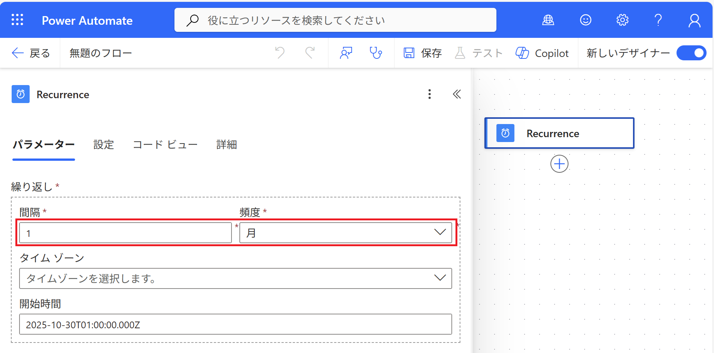The width and height of the screenshot is (714, 353).
Task: Open the feedback smiley icon
Action: pyautogui.click(x=585, y=20)
